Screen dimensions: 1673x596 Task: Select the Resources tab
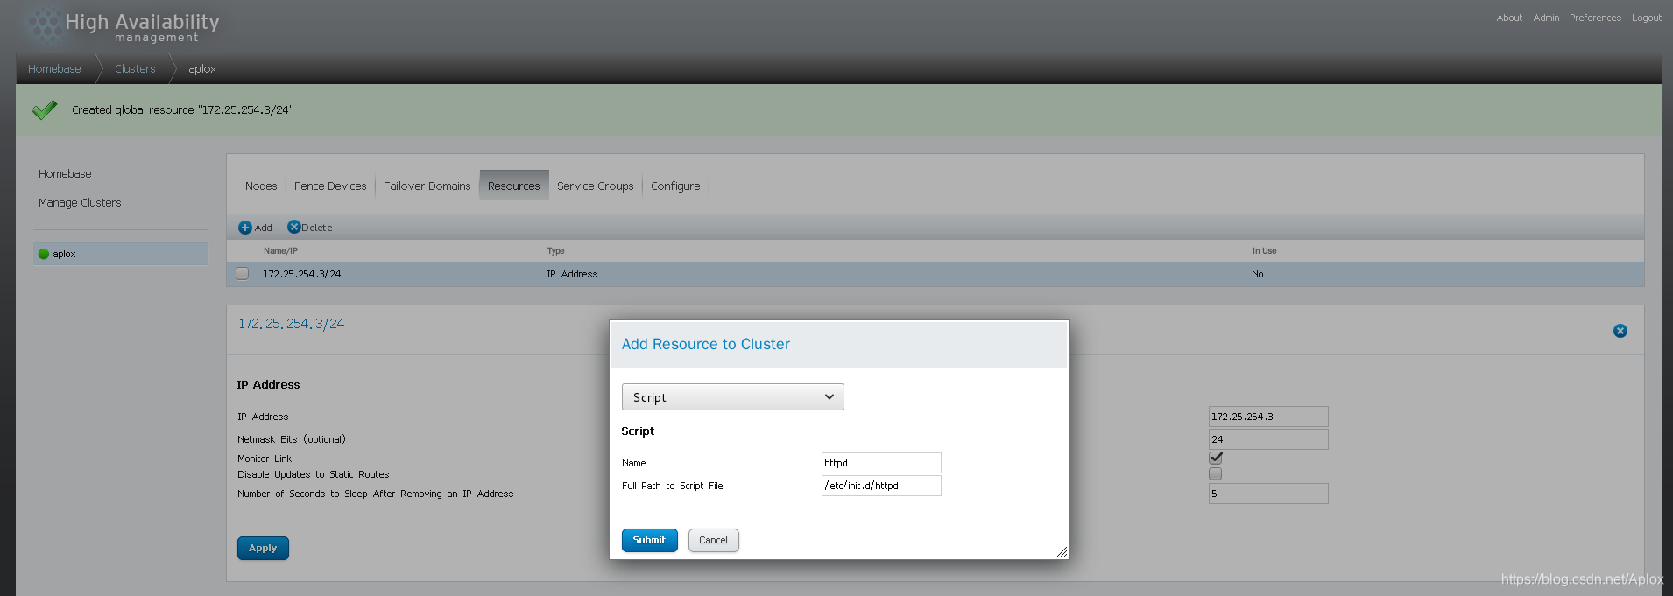(514, 186)
